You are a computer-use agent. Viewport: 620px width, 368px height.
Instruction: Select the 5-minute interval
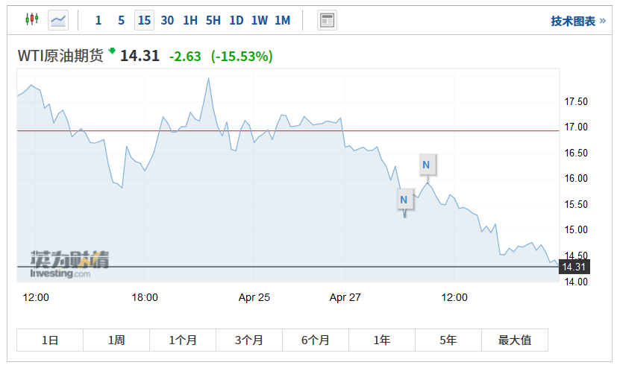click(x=121, y=20)
